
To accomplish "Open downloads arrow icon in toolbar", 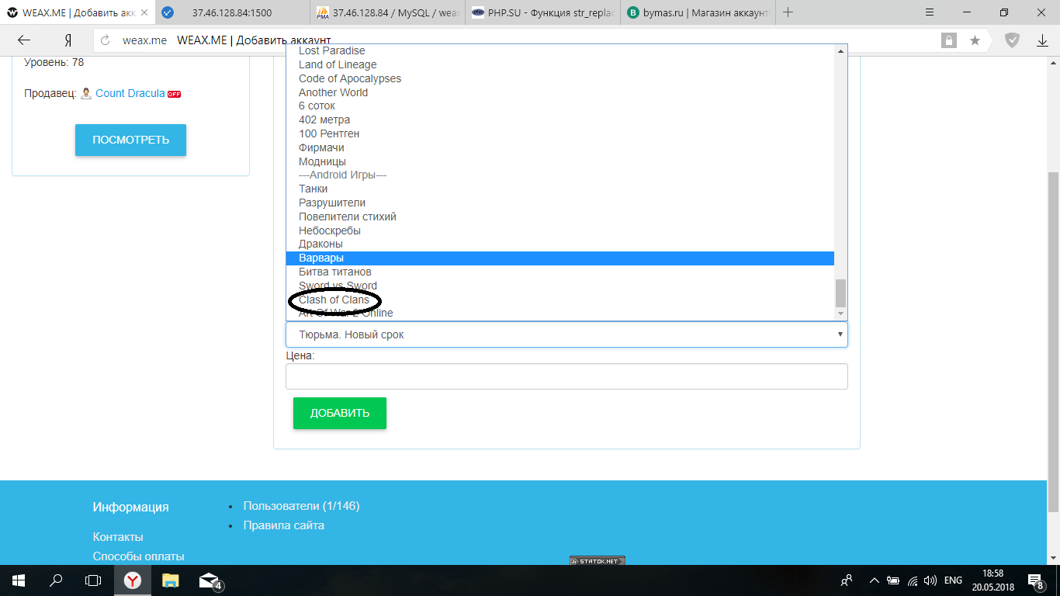I will [1042, 40].
